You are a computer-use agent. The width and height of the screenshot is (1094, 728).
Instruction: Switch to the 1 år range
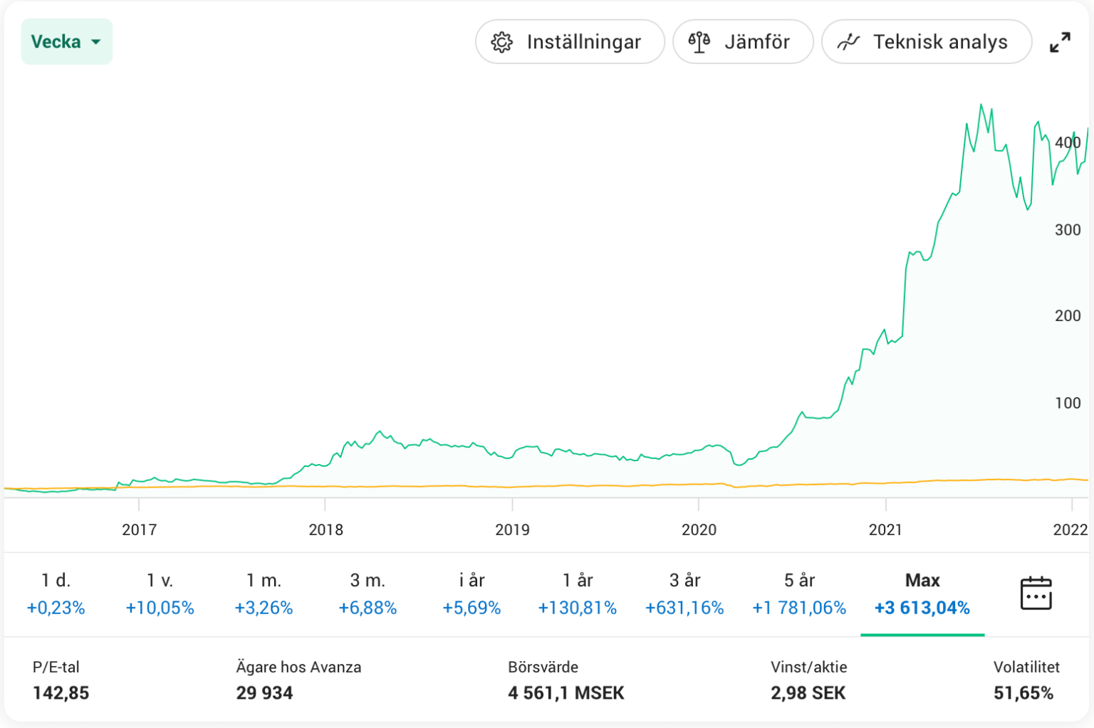tap(577, 593)
